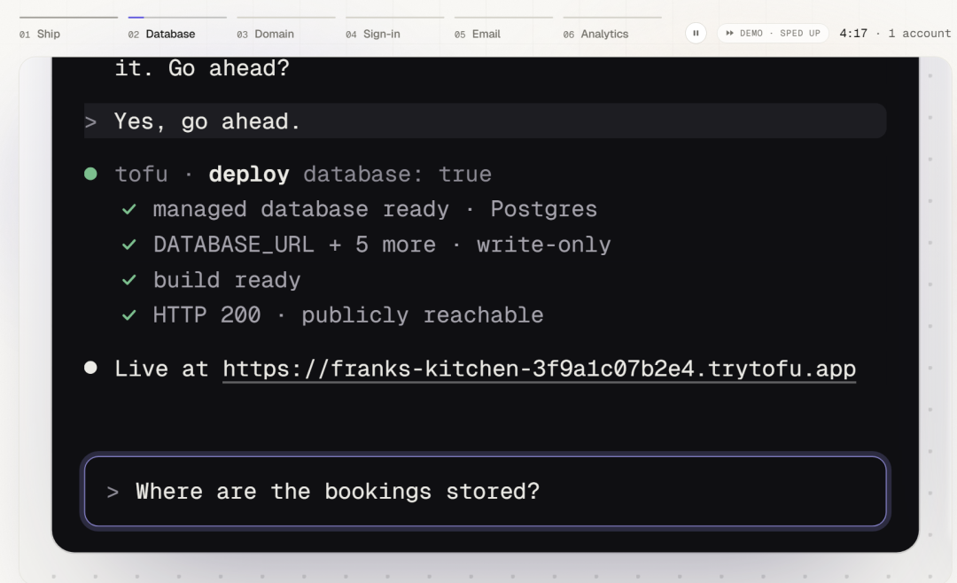Open the franks-kitchen trytofu.app live link
Image resolution: width=957 pixels, height=583 pixels.
pos(540,369)
